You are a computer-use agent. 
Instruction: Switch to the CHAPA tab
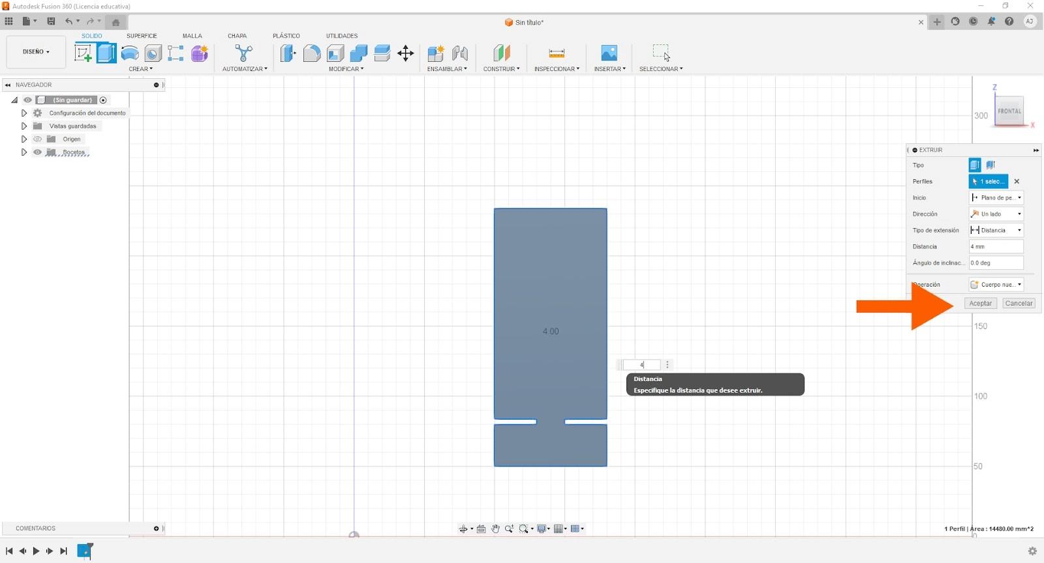(237, 36)
